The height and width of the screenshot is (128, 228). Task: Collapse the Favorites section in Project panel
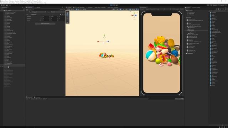(185, 11)
